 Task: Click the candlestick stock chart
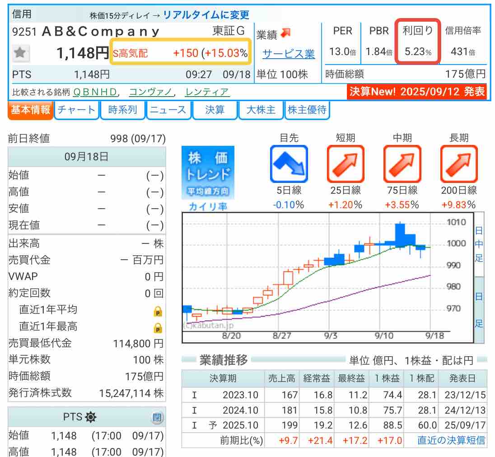point(327,278)
